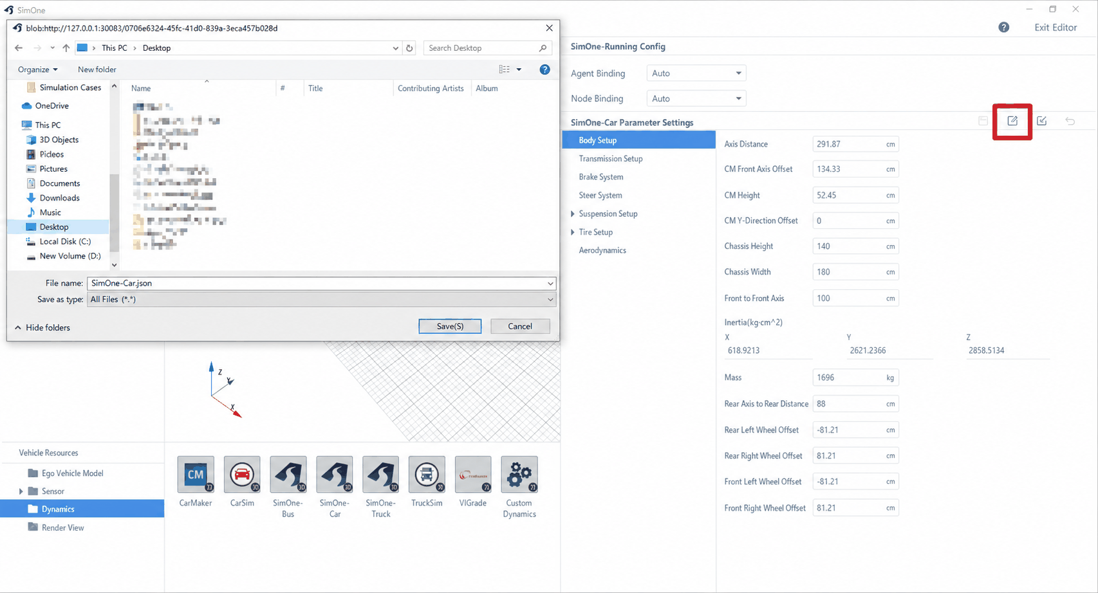This screenshot has height=593, width=1098.
Task: Cancel the save dialog
Action: point(520,326)
